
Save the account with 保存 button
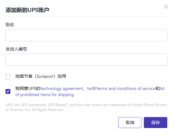[155, 123]
